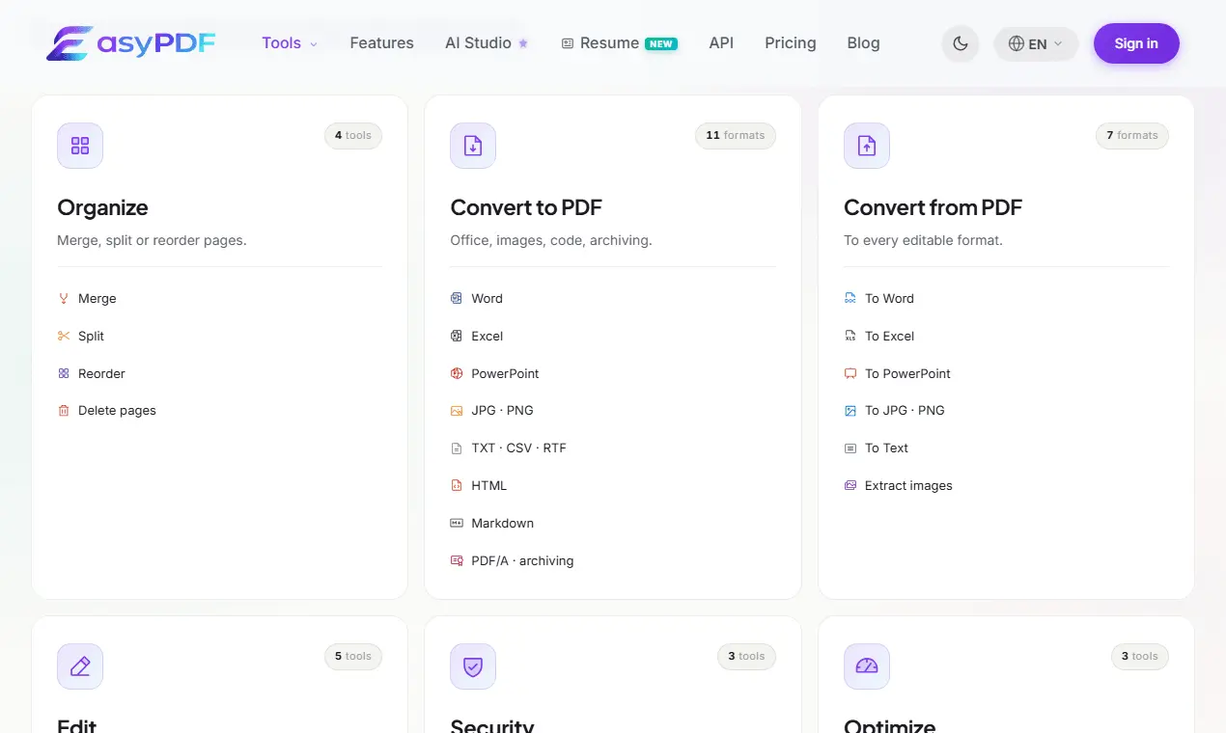1226x733 pixels.
Task: Click the 11 formats badge
Action: click(736, 136)
